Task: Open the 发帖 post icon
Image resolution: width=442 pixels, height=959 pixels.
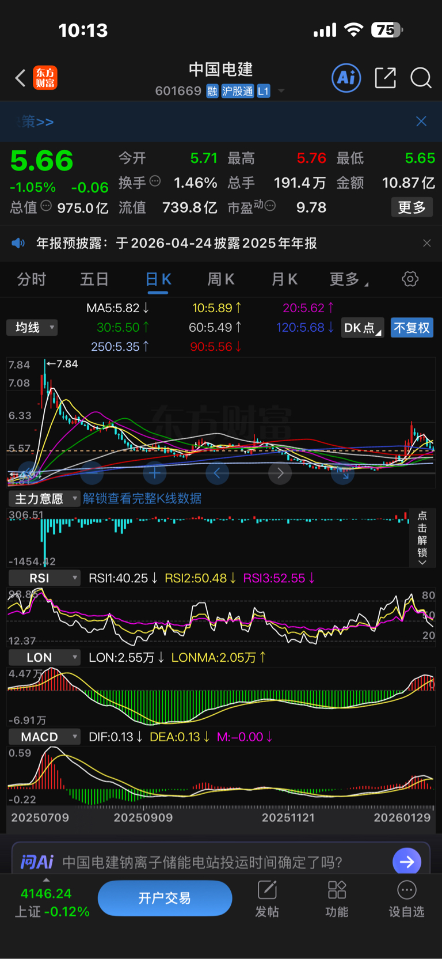Action: 267,899
